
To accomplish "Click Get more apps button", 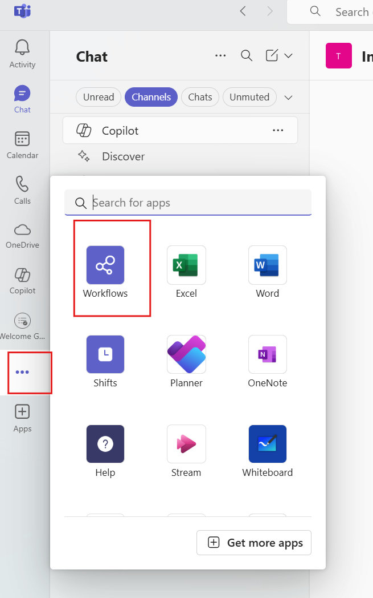I will click(x=254, y=543).
